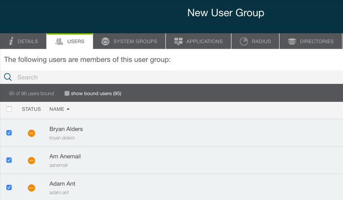Click Am Anemail's orange status icon
This screenshot has width=343, height=200.
(31, 161)
